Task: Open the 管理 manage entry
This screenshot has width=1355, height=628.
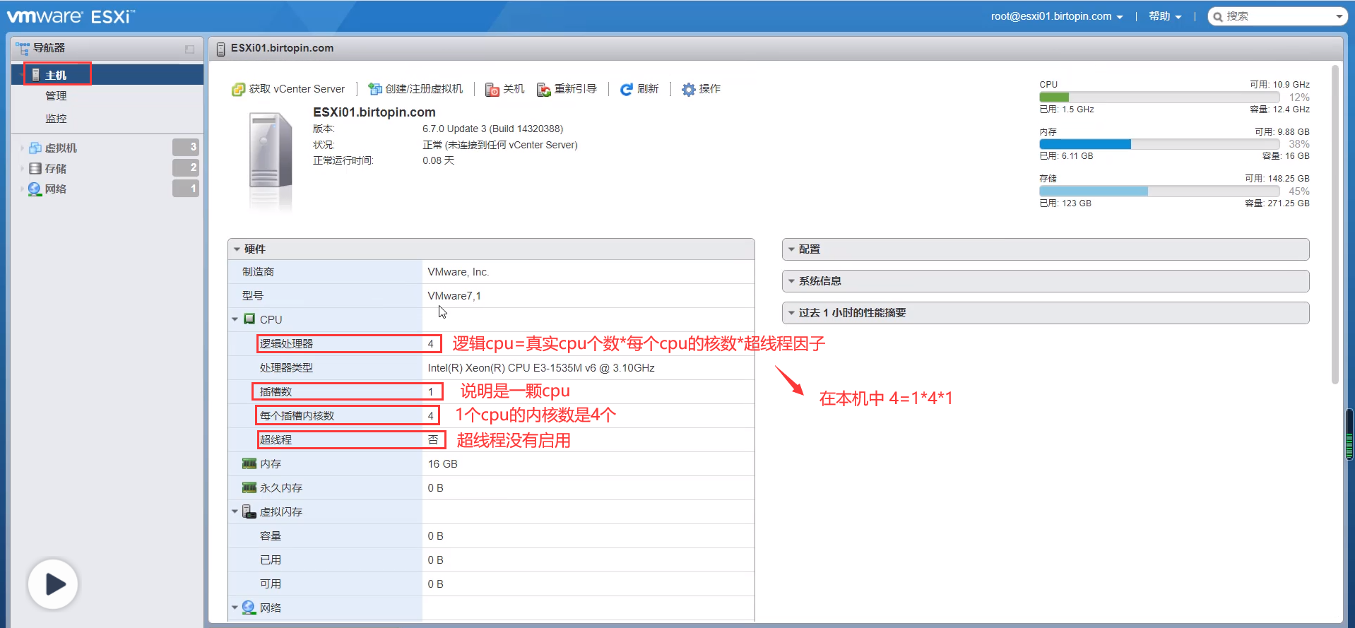Action: pyautogui.click(x=56, y=96)
